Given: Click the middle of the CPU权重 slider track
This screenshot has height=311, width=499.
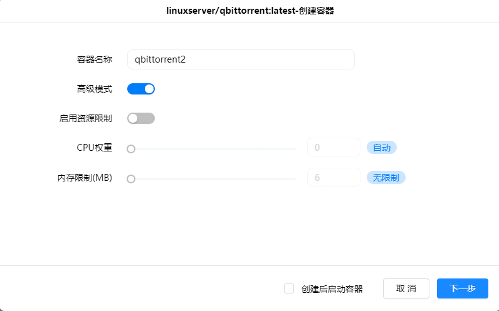Looking at the screenshot, I should click(213, 149).
